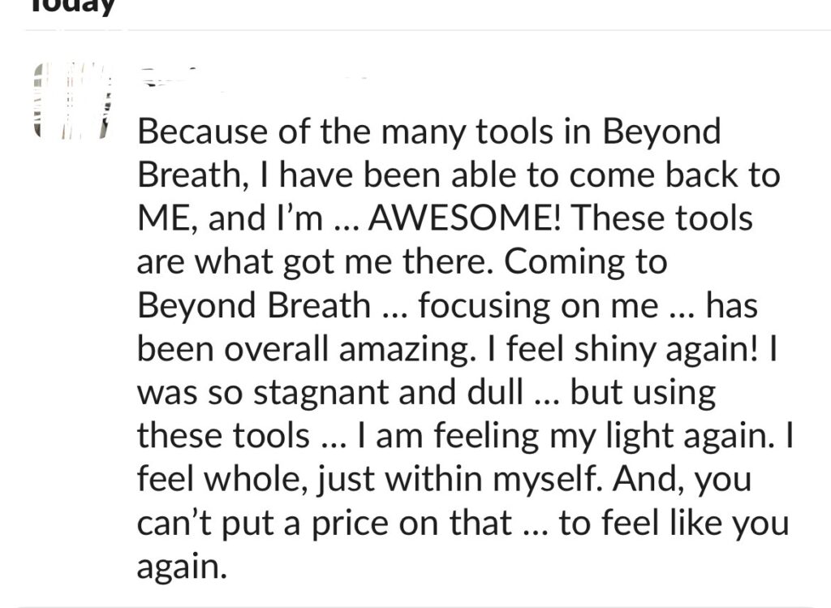Open the blurred sender avatar
This screenshot has height=608, width=831.
[72, 101]
